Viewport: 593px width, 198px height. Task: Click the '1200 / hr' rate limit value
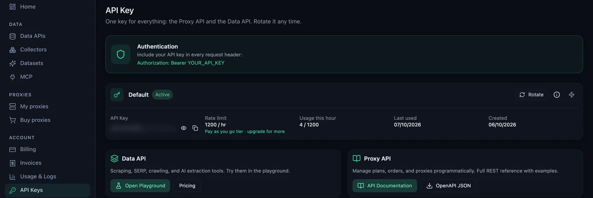coord(215,125)
